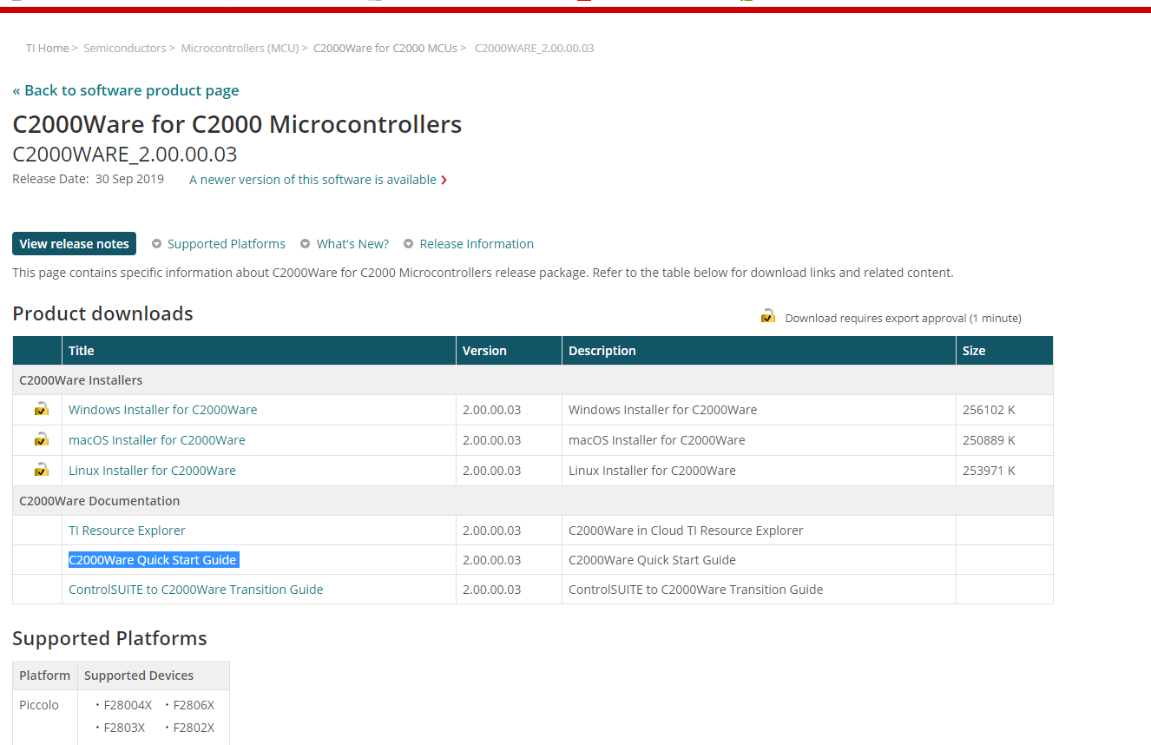Click the export approval lock icon
This screenshot has height=745, width=1151.
tap(767, 316)
